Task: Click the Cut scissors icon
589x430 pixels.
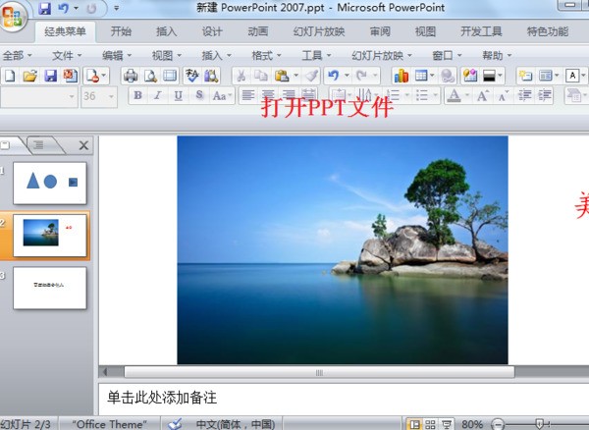Action: 240,76
